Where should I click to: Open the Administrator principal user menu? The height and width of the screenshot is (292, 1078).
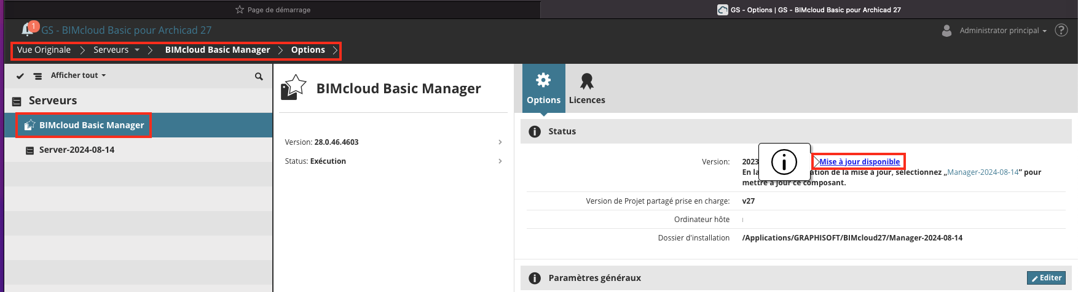[1003, 30]
